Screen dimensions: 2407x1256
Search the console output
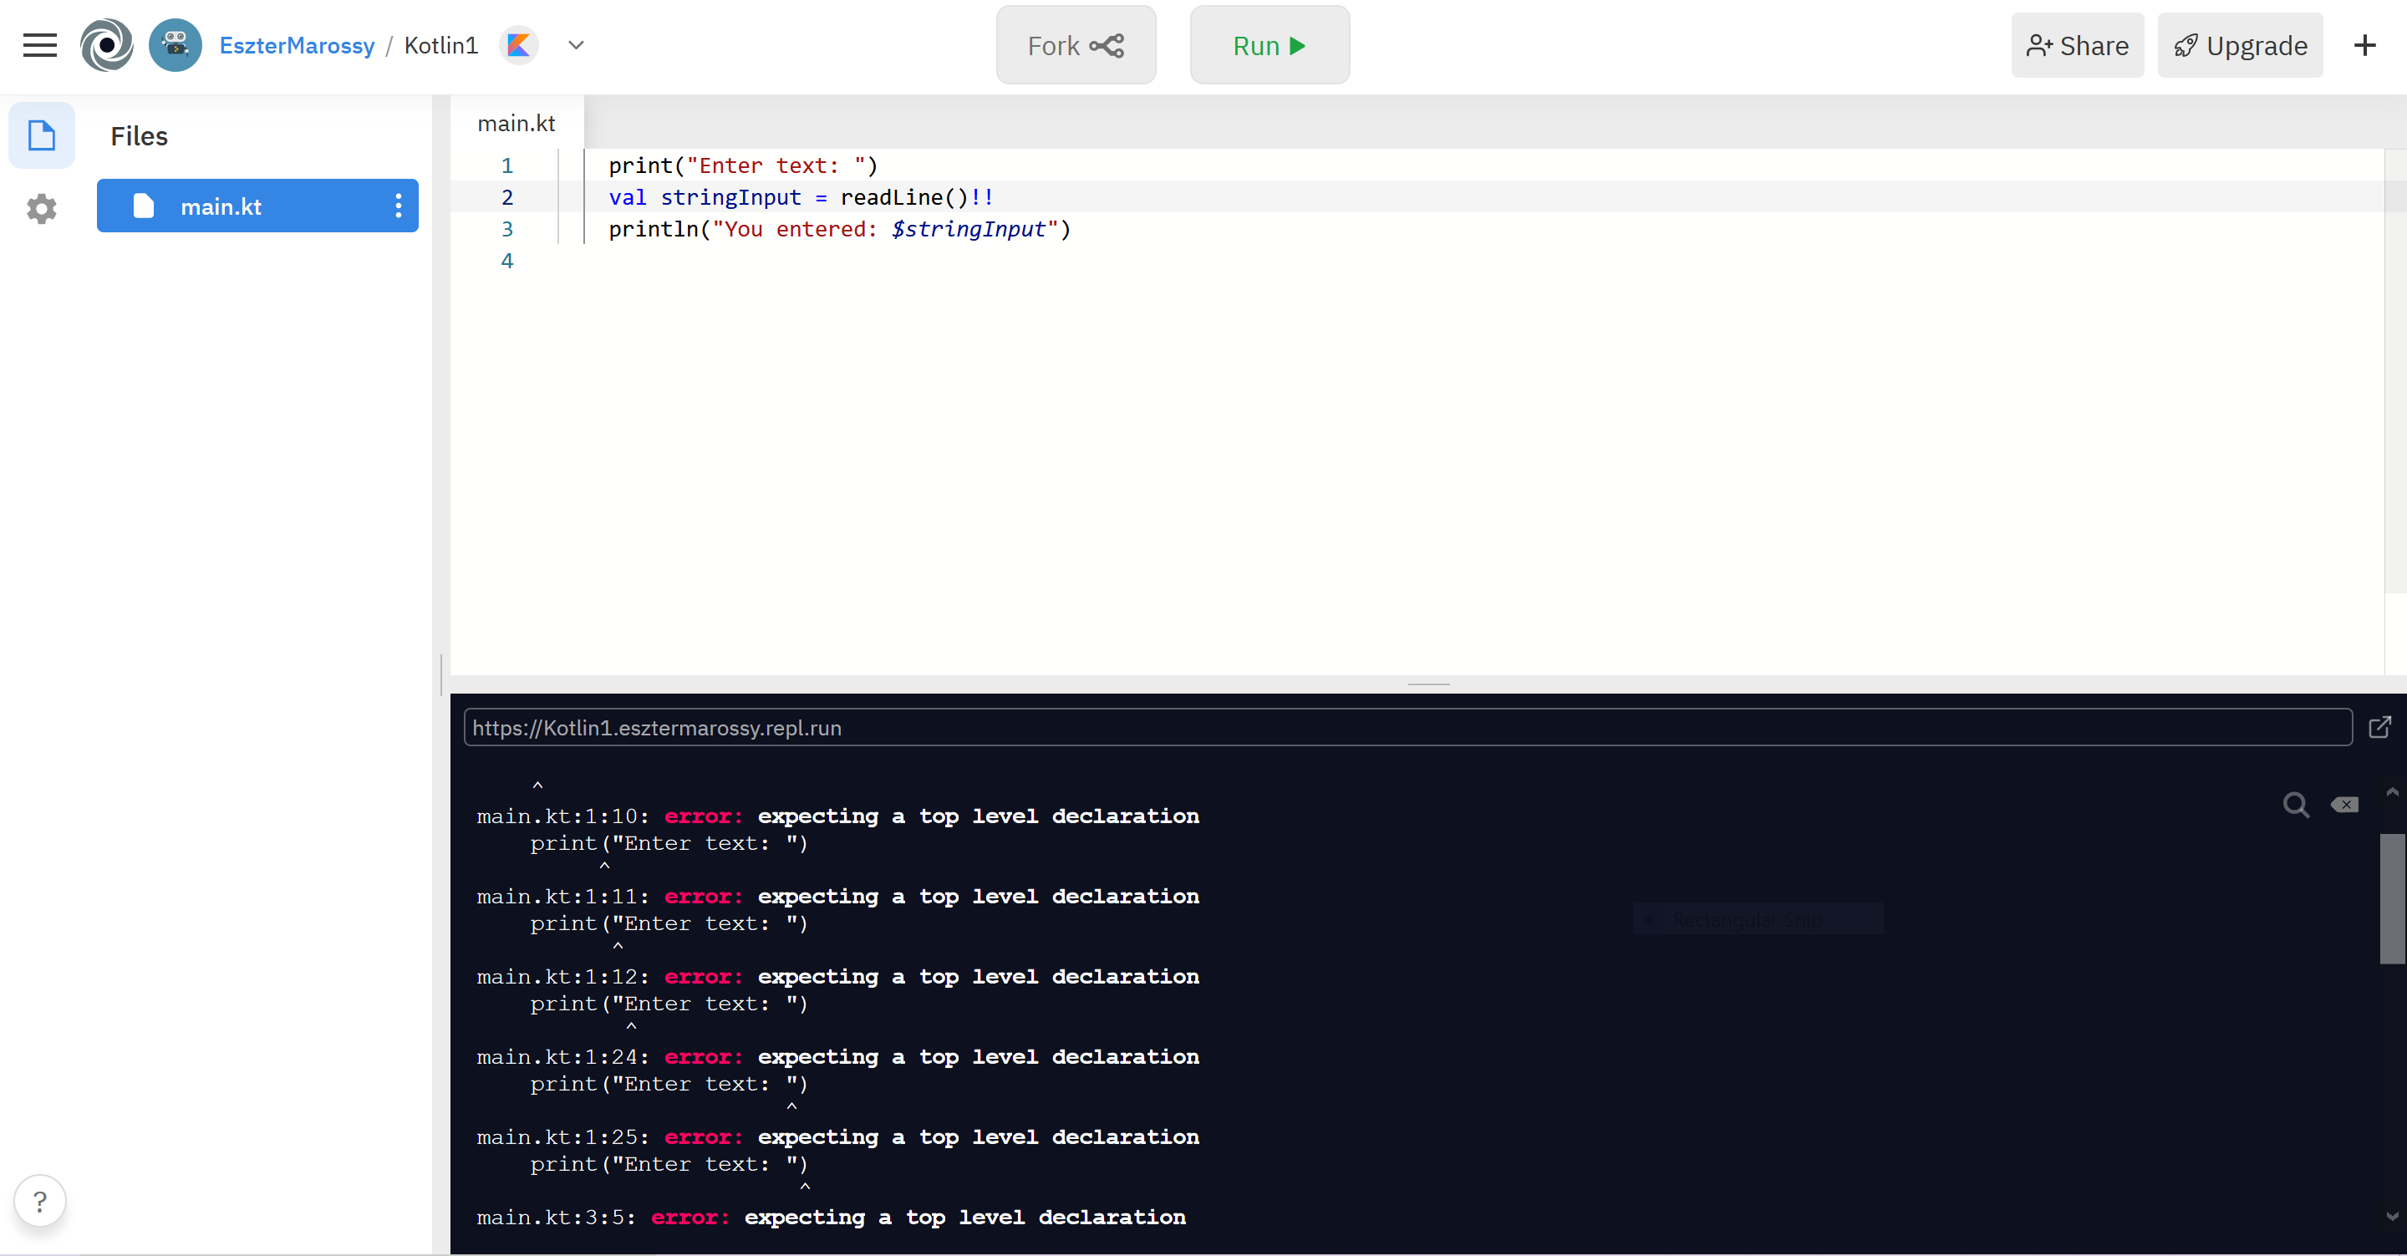[x=2296, y=806]
